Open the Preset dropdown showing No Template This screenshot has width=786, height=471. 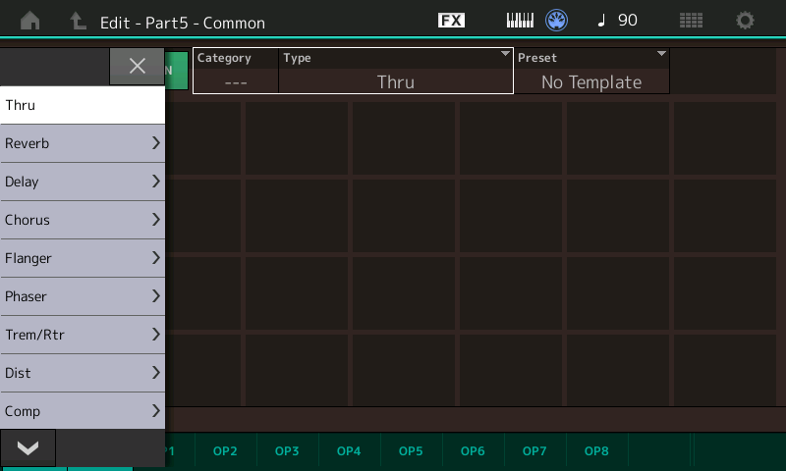coord(591,72)
